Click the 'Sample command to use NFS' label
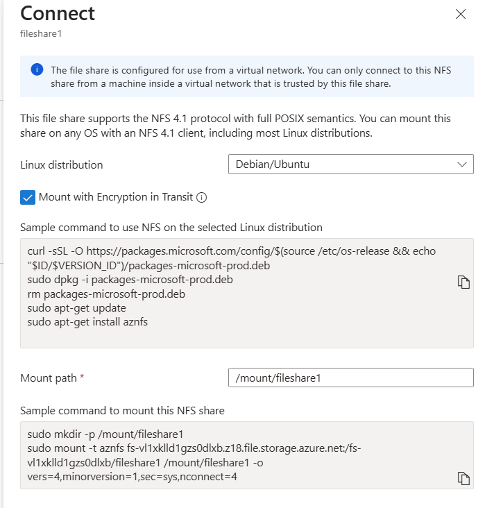Screen dimensions: 485x508 [x=171, y=227]
